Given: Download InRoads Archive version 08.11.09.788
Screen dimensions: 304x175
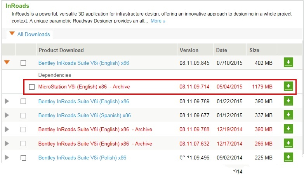Looking at the screenshot, I should (x=288, y=129).
